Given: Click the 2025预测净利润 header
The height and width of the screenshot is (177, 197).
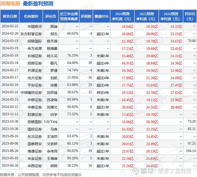Looking at the screenshot, I should pos(147,16).
